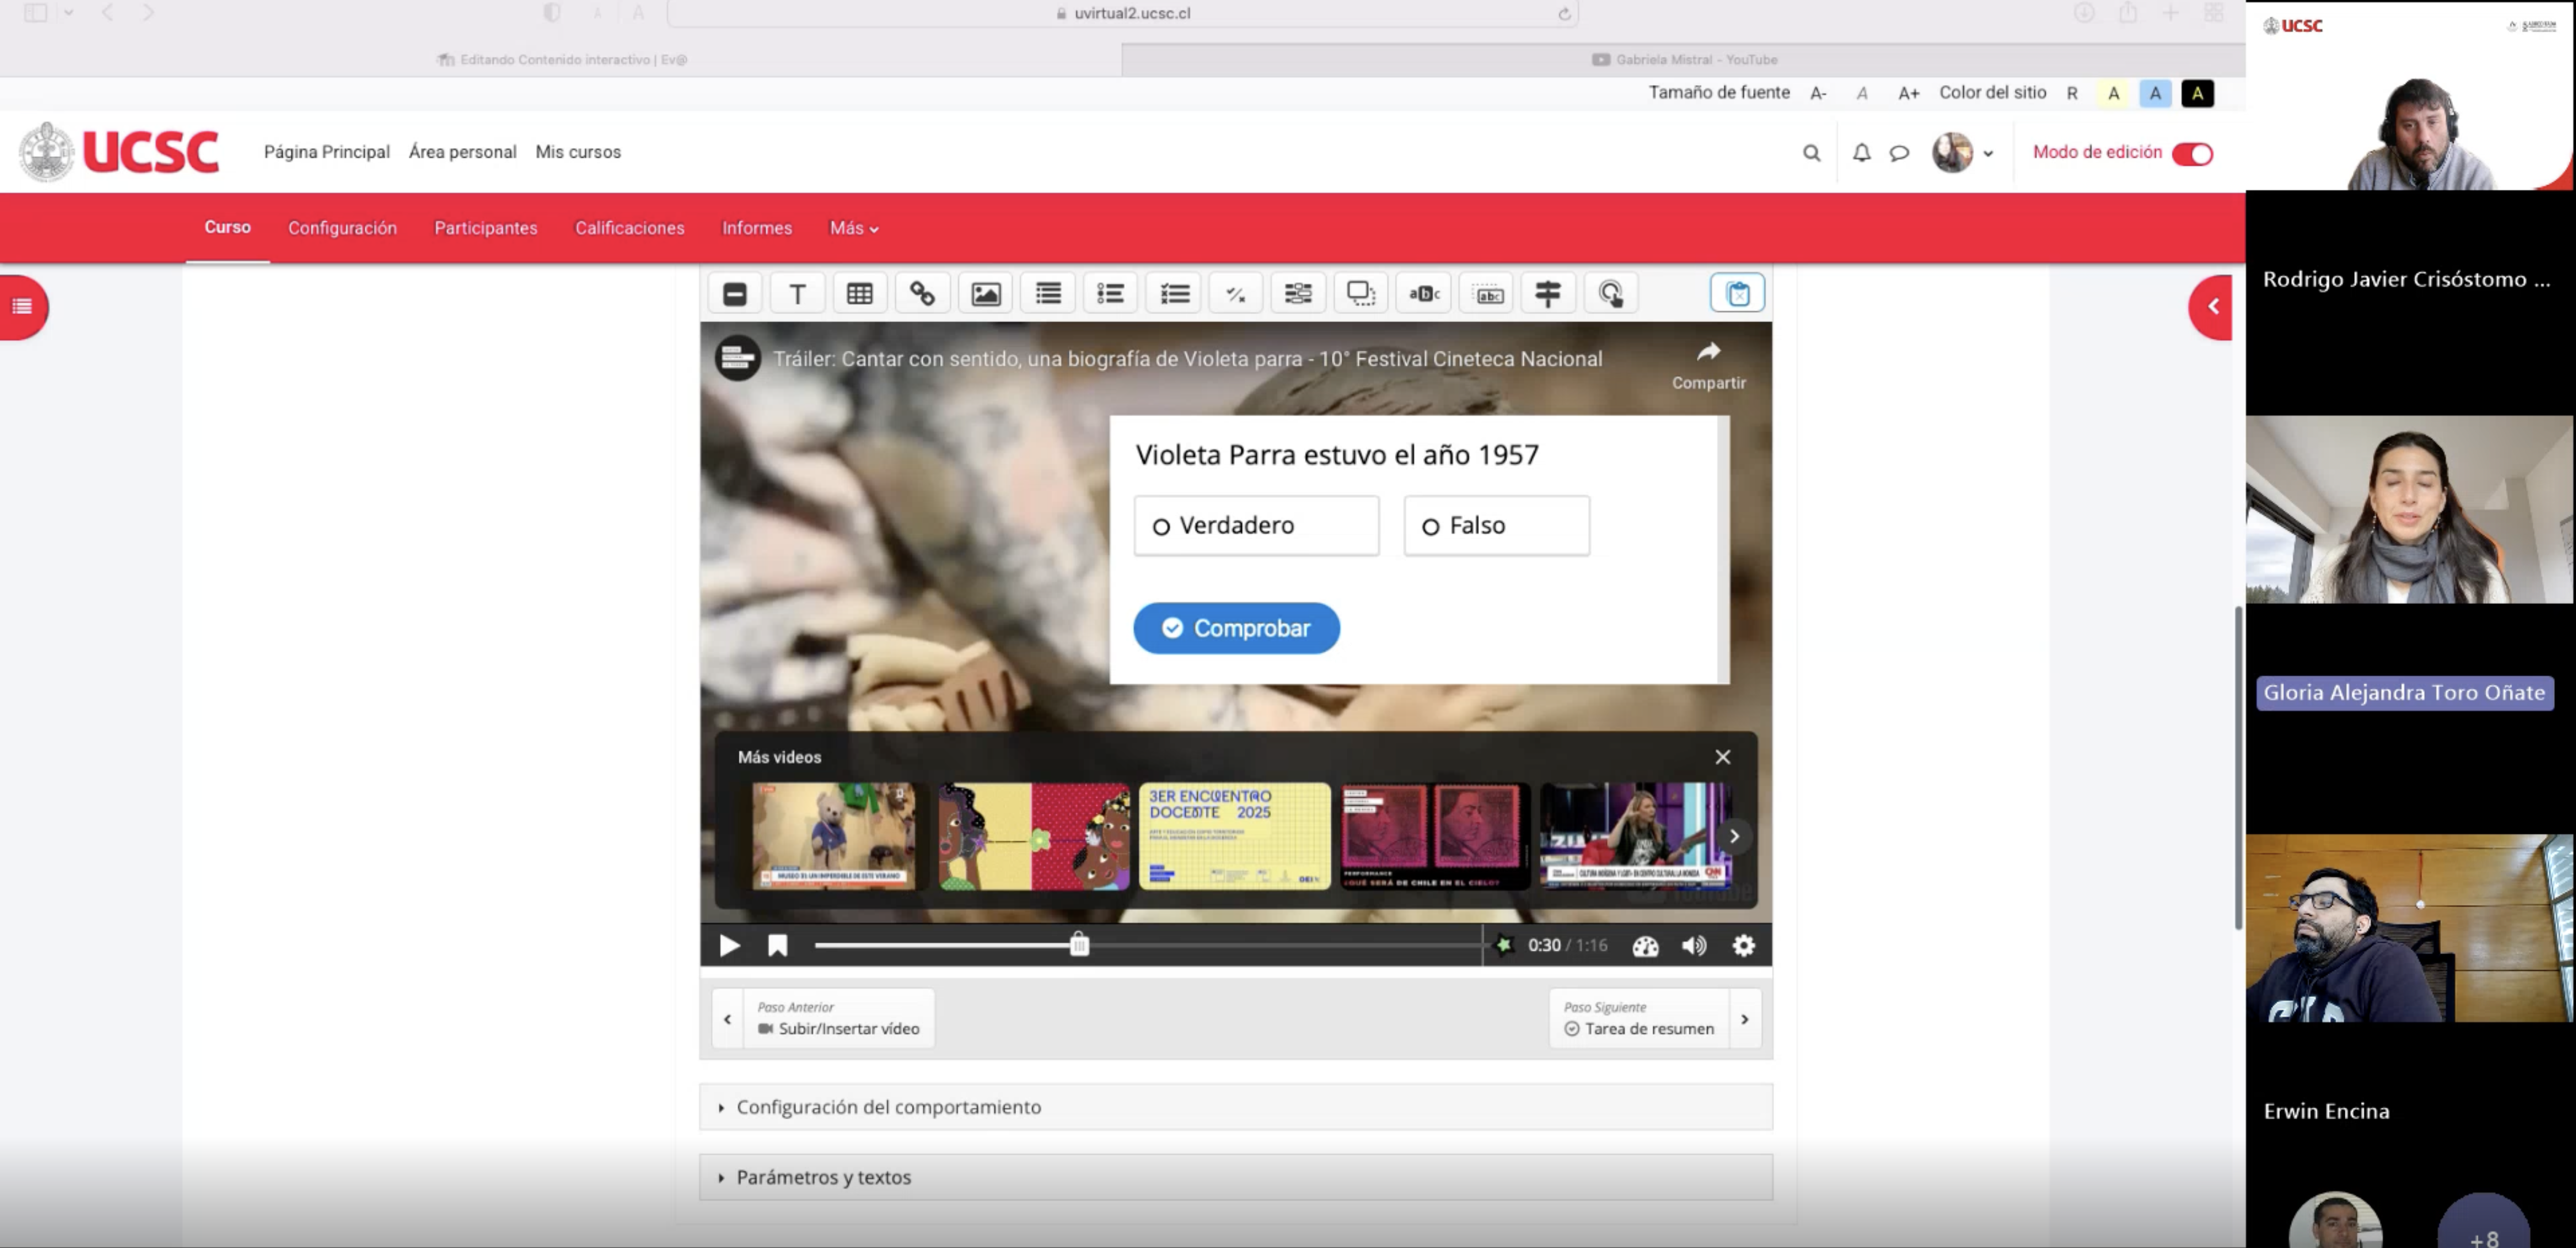2576x1248 pixels.
Task: Show next Más videos suggestions arrow
Action: pos(1734,836)
